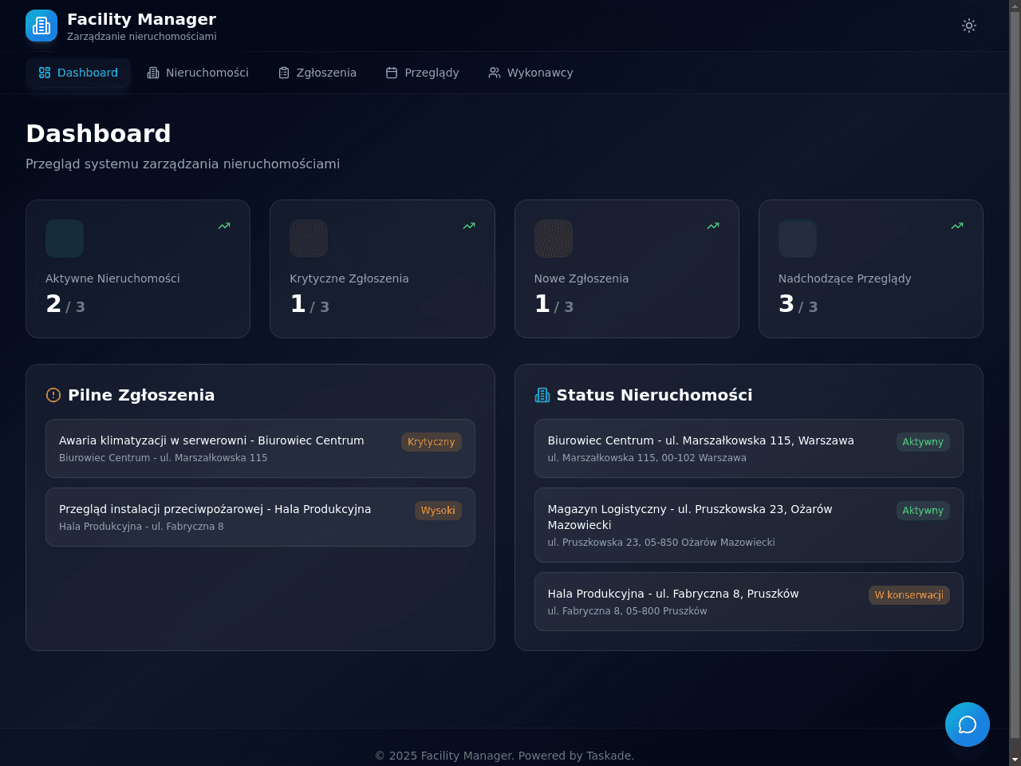1021x766 pixels.
Task: Open the Biurowiec Centrum property row
Action: (x=748, y=448)
